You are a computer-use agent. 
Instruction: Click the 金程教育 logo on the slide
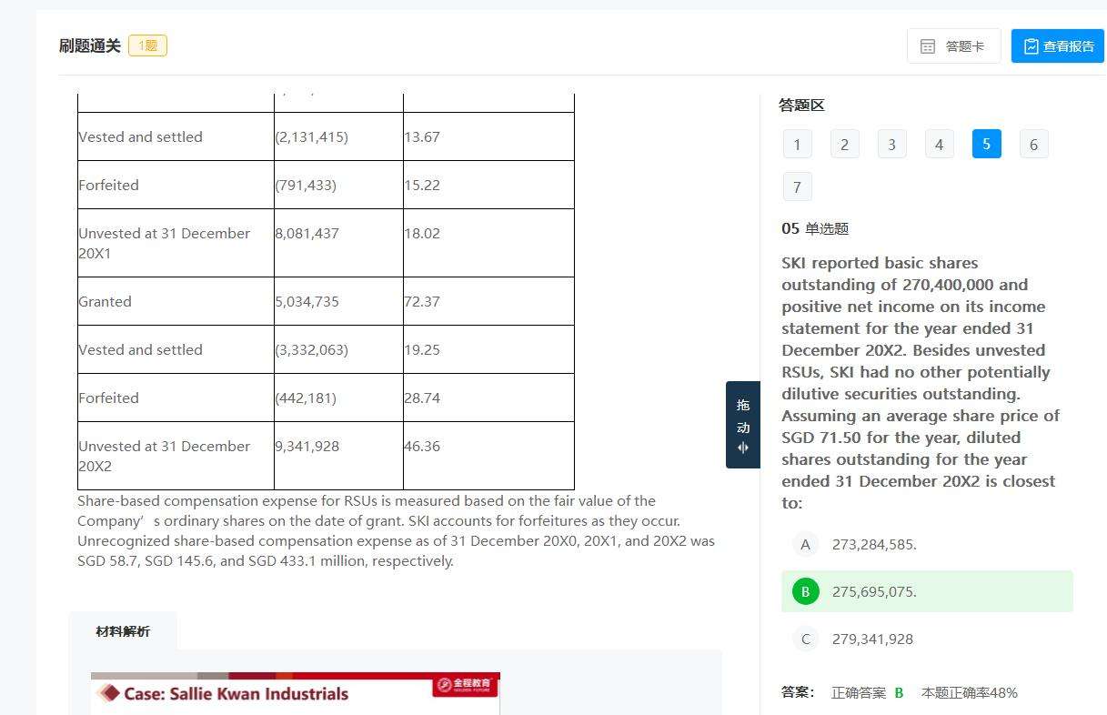pos(465,684)
